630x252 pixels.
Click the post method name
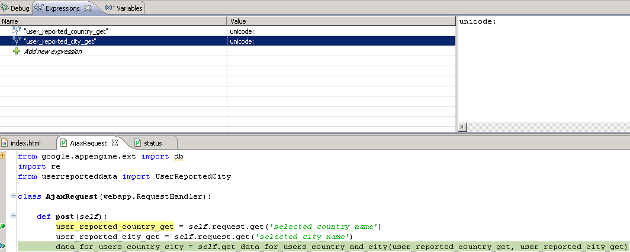point(65,217)
